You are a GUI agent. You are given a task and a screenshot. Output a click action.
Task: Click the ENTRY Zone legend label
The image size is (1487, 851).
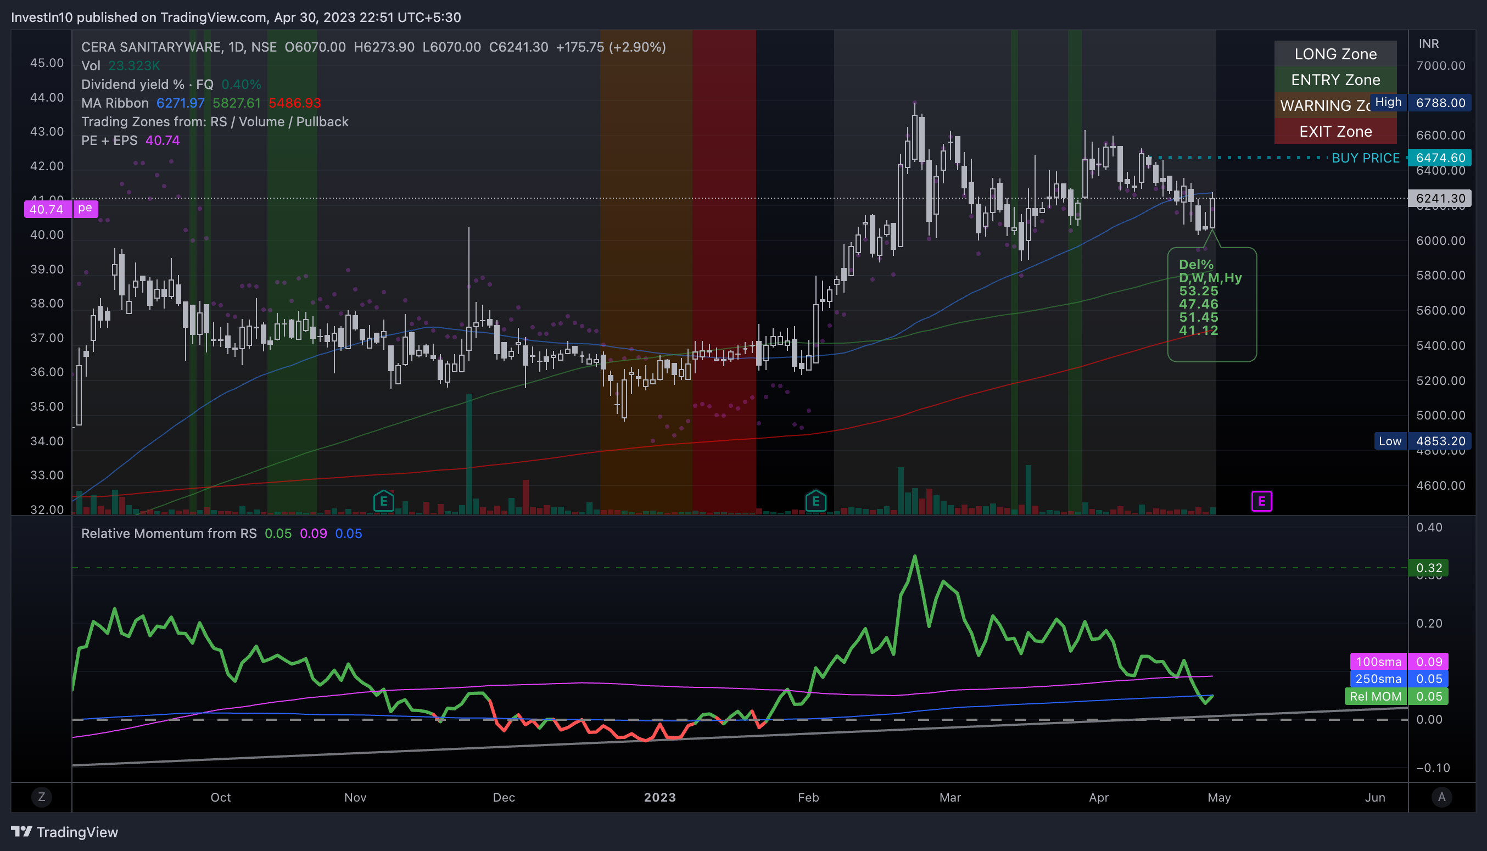point(1335,80)
